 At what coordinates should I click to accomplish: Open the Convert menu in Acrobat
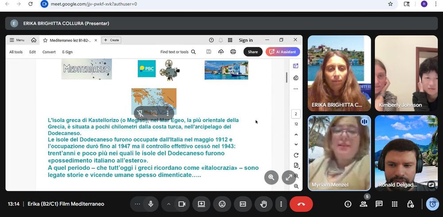49,52
